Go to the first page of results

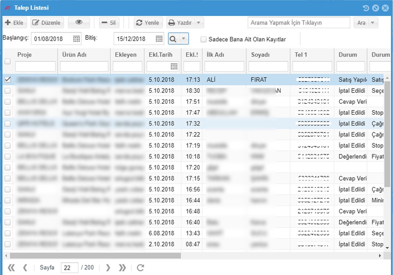(x=11, y=268)
